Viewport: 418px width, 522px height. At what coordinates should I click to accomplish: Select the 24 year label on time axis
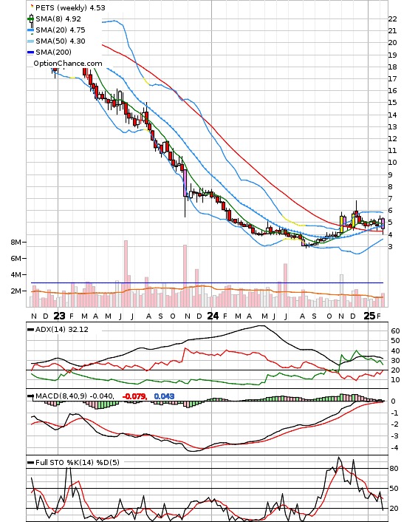[213, 316]
